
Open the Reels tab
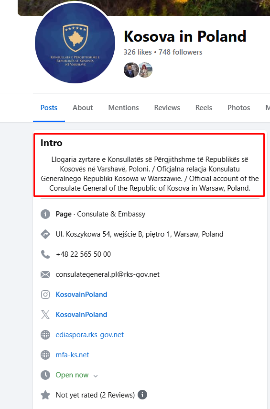point(204,108)
